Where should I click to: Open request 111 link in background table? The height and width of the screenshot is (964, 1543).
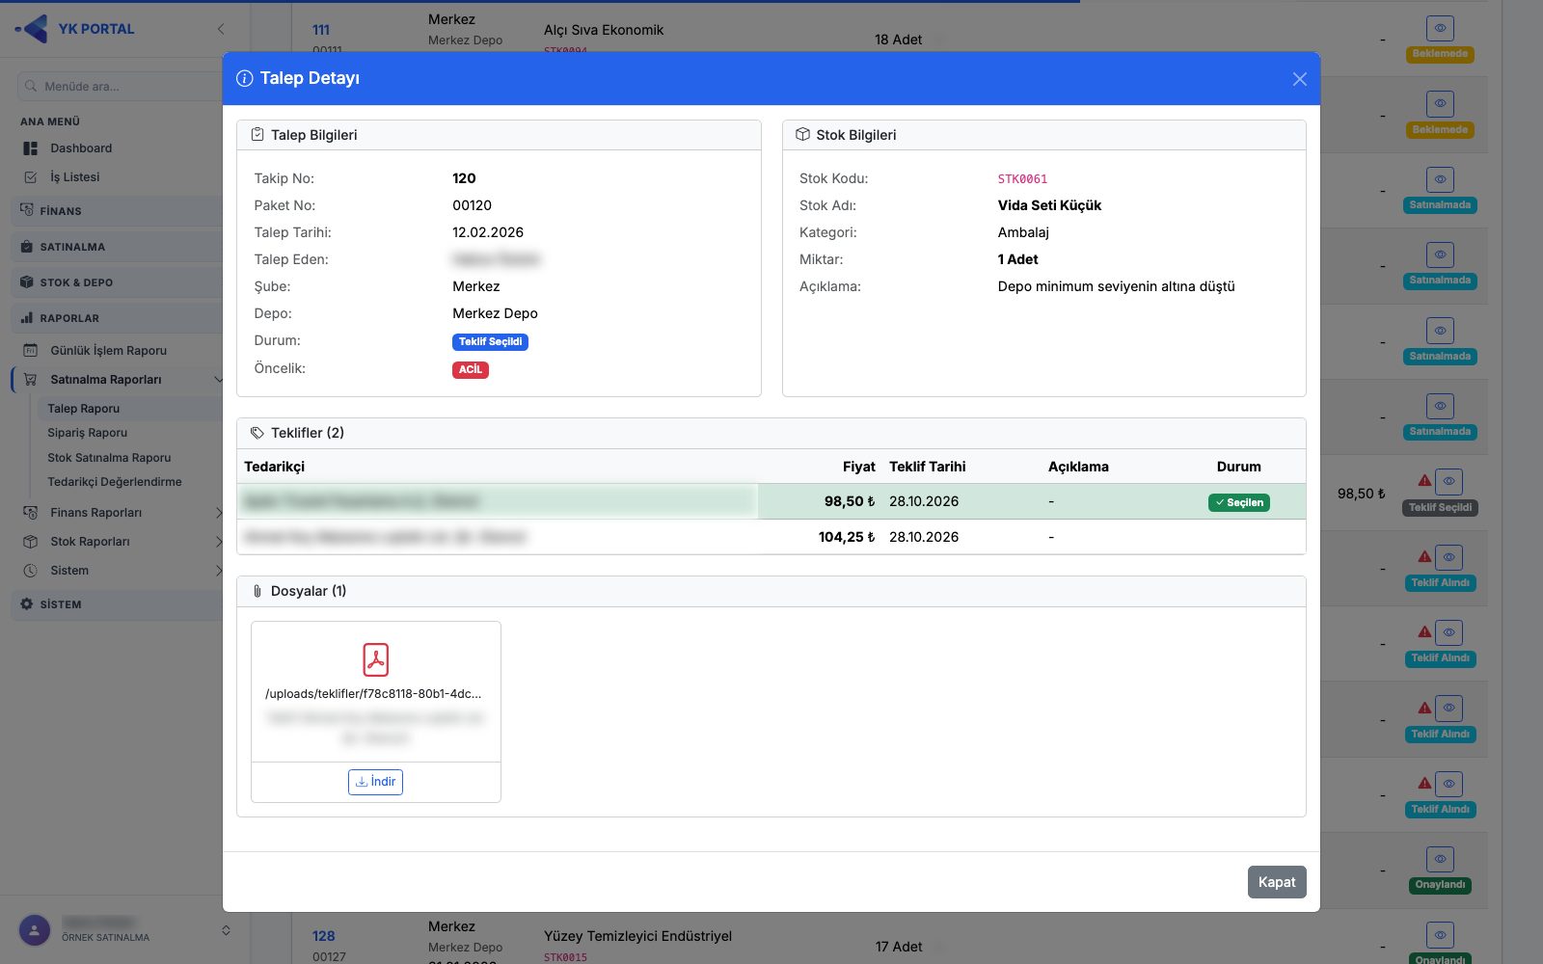(321, 30)
